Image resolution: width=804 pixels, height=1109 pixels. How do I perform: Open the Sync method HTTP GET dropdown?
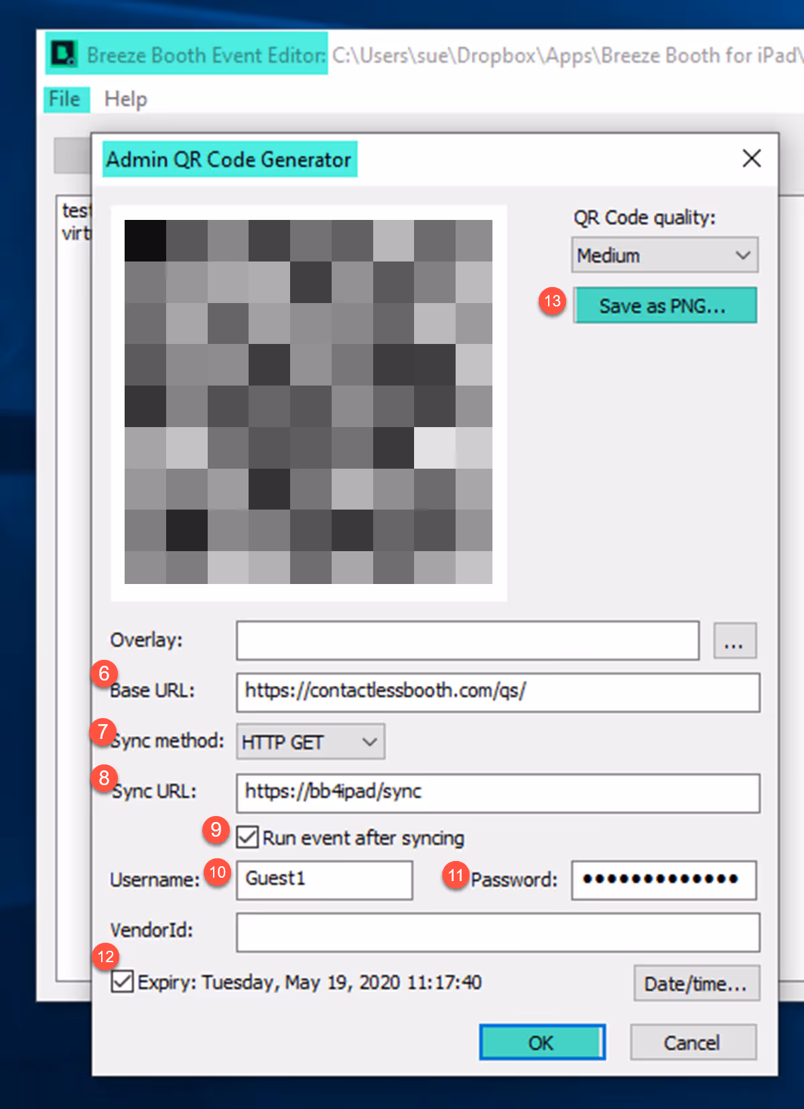(310, 742)
